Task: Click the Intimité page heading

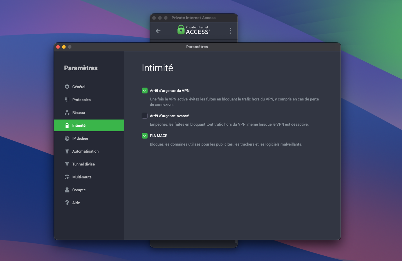Action: (x=157, y=68)
